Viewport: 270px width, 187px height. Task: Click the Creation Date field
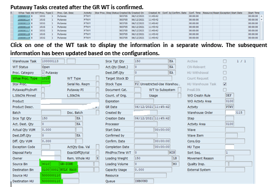coord(144,118)
